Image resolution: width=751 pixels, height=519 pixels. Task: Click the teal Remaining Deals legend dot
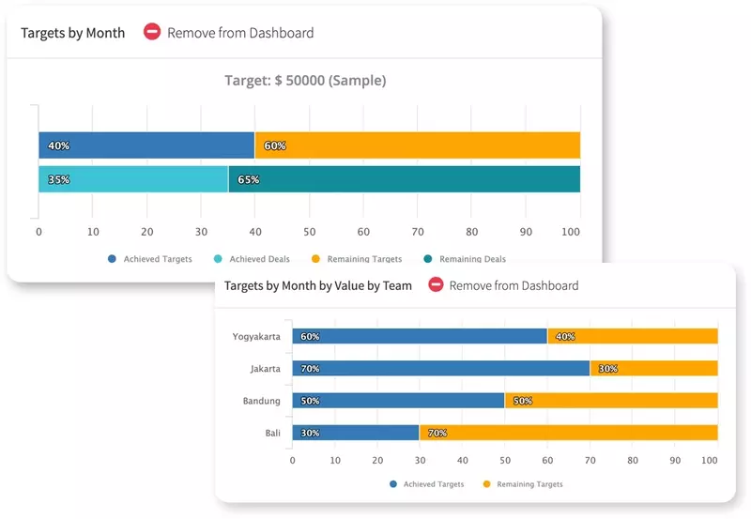[428, 258]
